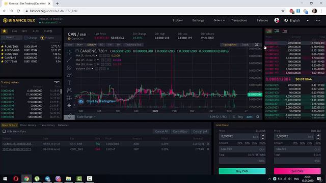Expand the MA (25, close, 0) indicator dropdown

click(98, 60)
